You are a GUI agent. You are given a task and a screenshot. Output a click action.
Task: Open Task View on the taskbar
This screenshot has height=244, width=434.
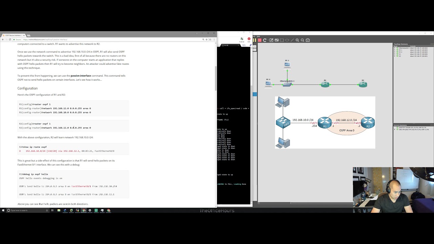pyautogui.click(x=52, y=210)
